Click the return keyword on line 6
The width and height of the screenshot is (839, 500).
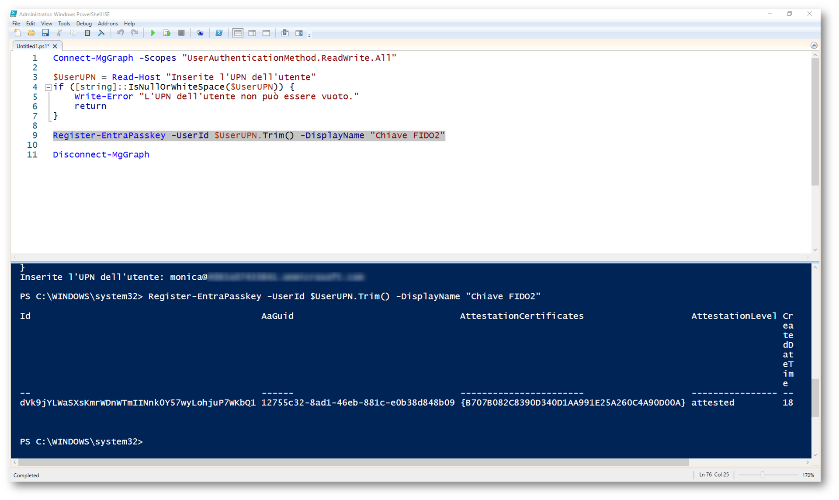[x=90, y=106]
